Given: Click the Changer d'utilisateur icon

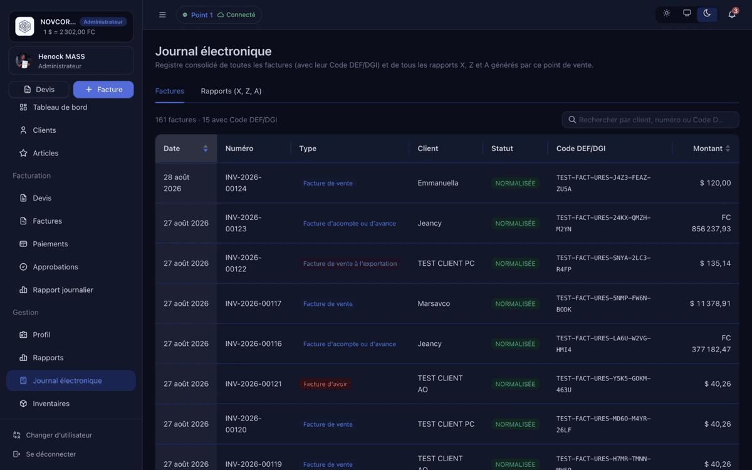Looking at the screenshot, I should pos(16,435).
